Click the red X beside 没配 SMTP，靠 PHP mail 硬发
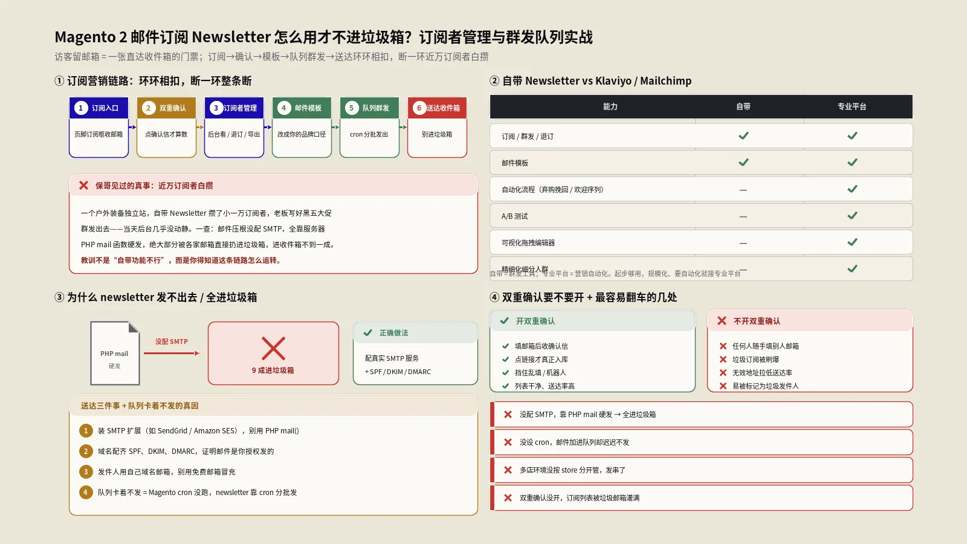This screenshot has height=544, width=967. [508, 415]
